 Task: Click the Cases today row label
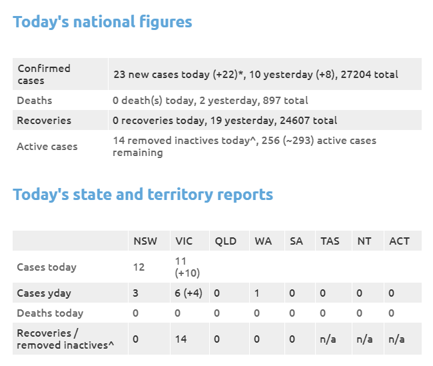point(47,267)
